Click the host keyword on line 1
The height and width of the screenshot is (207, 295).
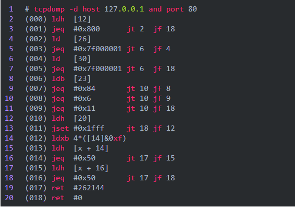tap(91, 9)
